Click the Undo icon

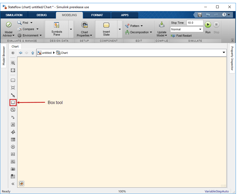[208, 15]
